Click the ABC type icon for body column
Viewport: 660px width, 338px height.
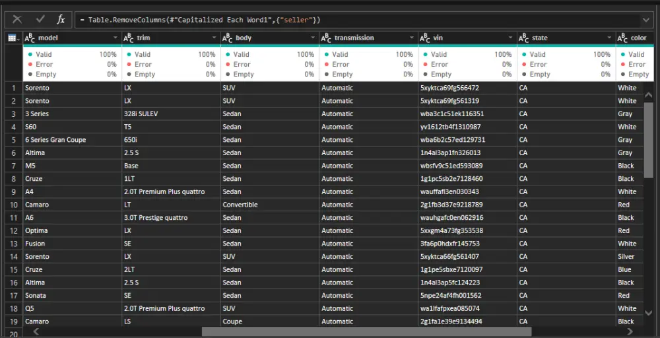pos(228,38)
